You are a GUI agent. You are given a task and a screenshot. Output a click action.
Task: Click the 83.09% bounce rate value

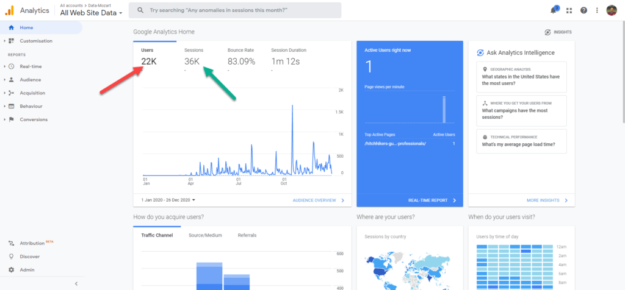coord(241,62)
